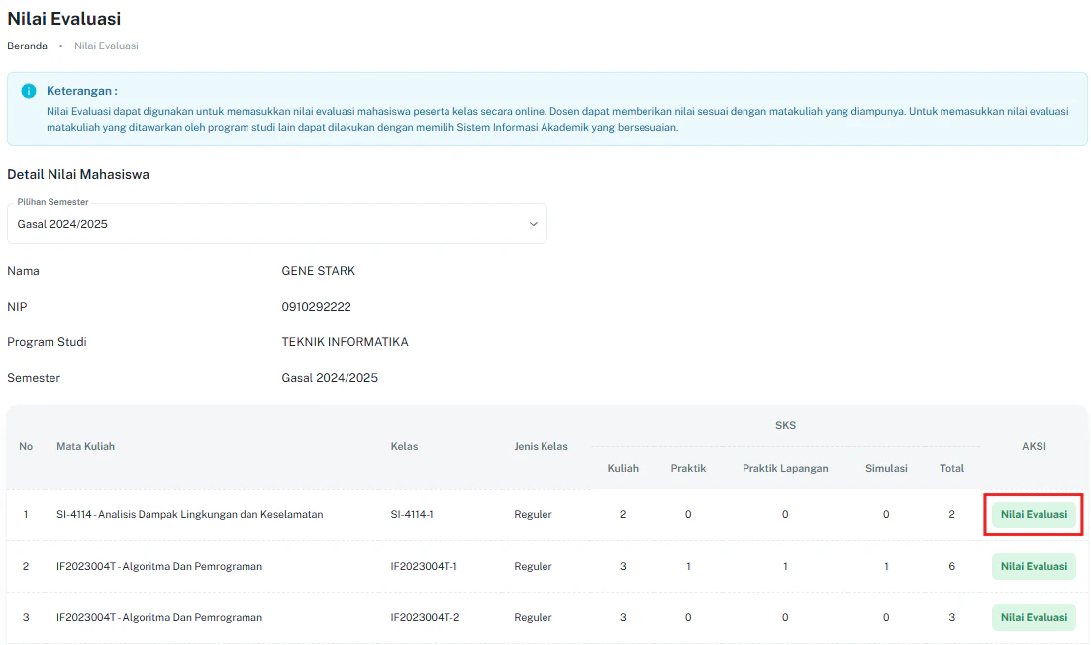Click the AKSI column header
The height and width of the screenshot is (645, 1091).
(1034, 447)
